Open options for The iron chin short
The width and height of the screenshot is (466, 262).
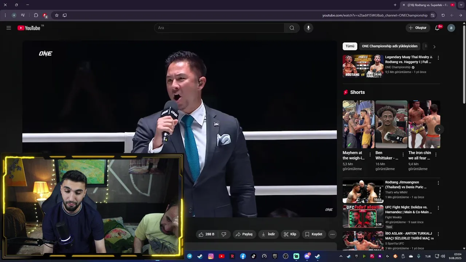tap(436, 155)
